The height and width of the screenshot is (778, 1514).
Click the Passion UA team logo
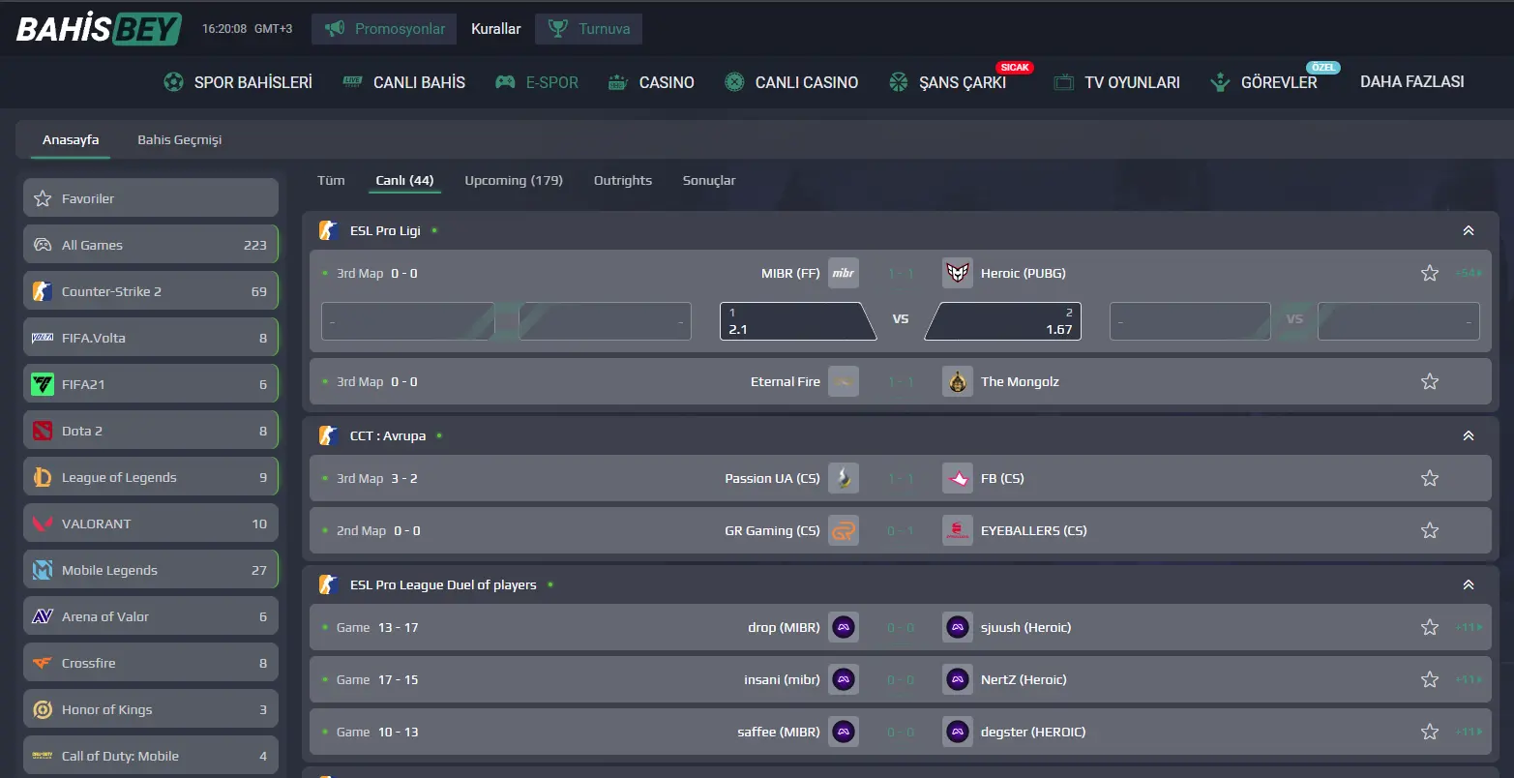(x=844, y=478)
